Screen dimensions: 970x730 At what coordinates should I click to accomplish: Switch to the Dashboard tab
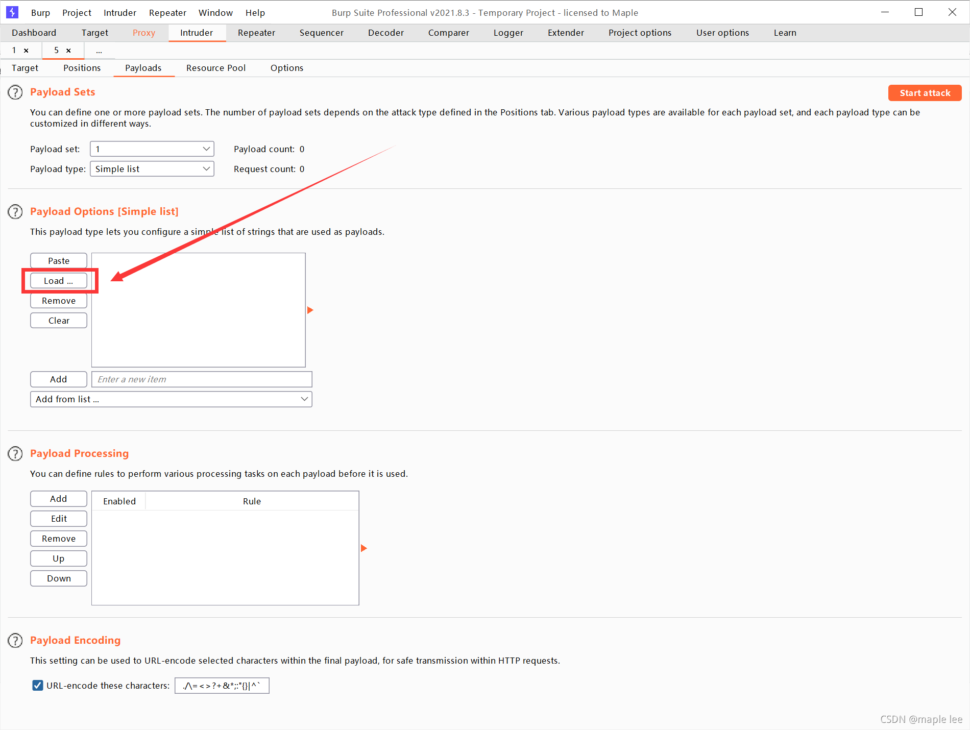[x=34, y=33]
